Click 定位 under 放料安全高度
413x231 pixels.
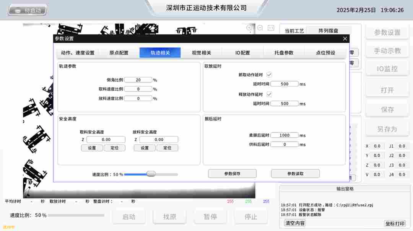[167, 148]
